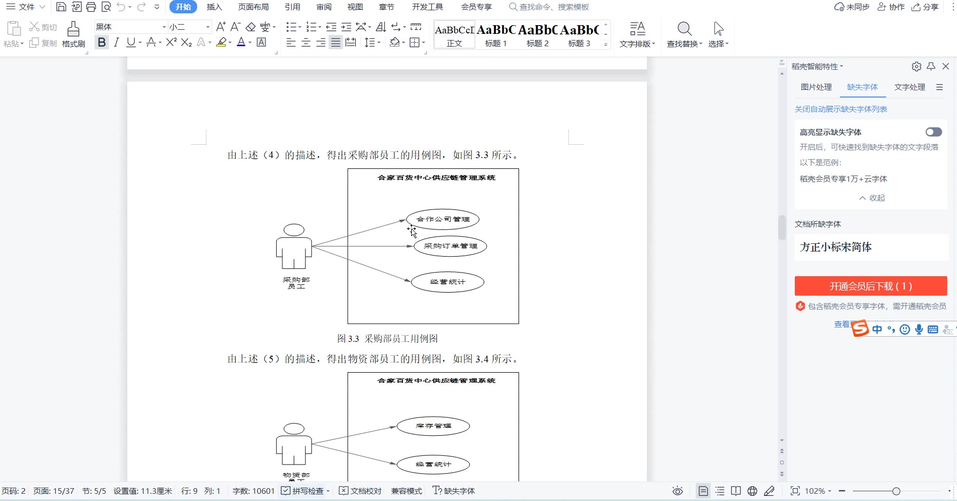Click 分享 share button
Image resolution: width=957 pixels, height=501 pixels.
click(x=925, y=7)
